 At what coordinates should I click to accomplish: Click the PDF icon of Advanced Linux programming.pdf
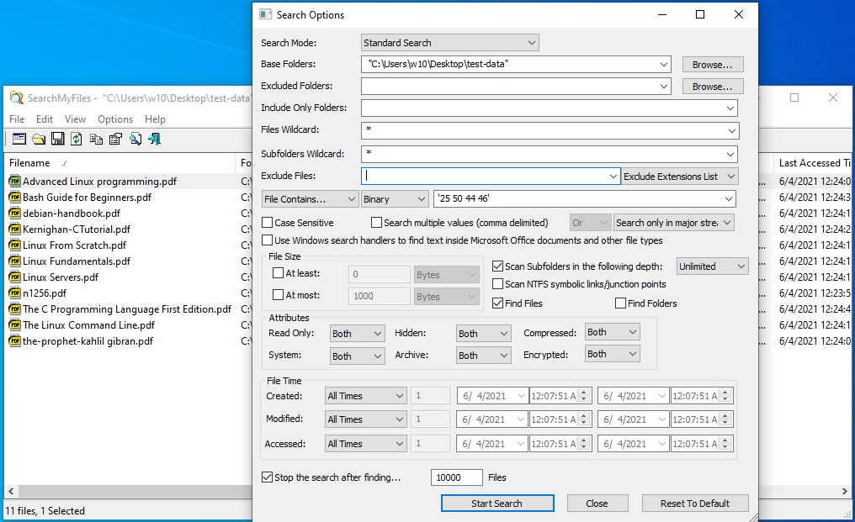click(14, 181)
